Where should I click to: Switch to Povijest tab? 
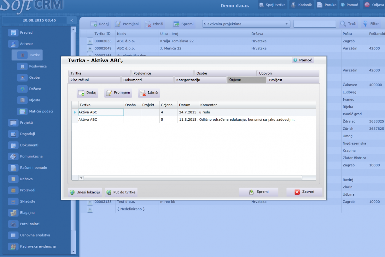tap(293, 80)
